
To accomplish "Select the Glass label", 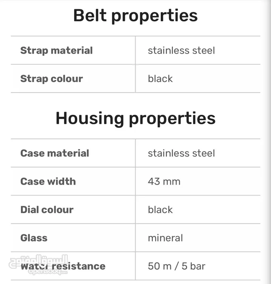I will tap(34, 238).
